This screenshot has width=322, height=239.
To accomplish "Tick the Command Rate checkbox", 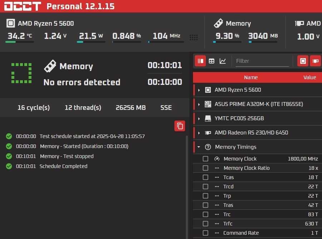I will (x=205, y=233).
